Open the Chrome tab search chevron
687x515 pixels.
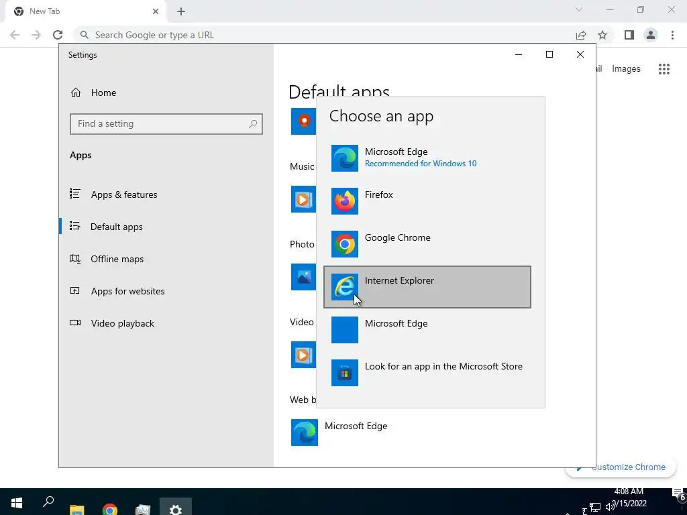[579, 9]
